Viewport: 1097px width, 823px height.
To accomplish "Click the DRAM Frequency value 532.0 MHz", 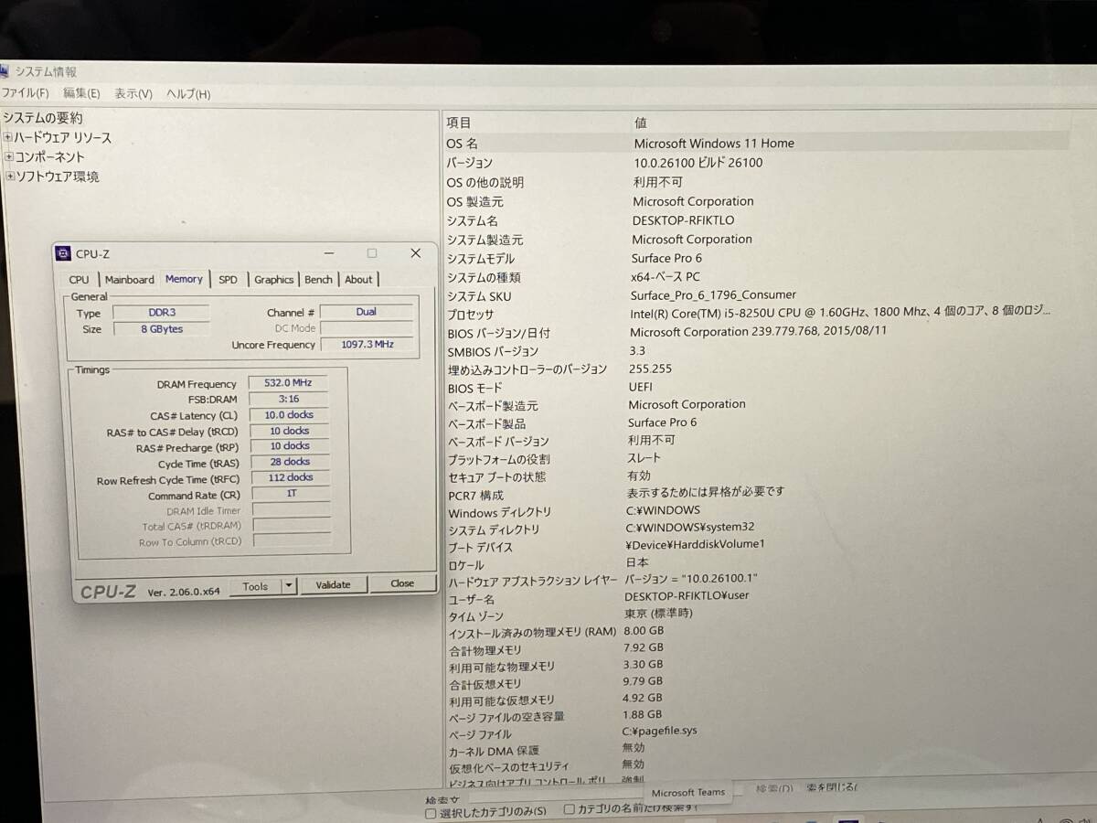I will click(289, 383).
